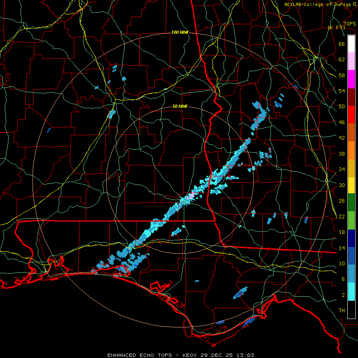The image size is (358, 358).
Task: Select the light pink legend swatch
Action: tap(351, 61)
